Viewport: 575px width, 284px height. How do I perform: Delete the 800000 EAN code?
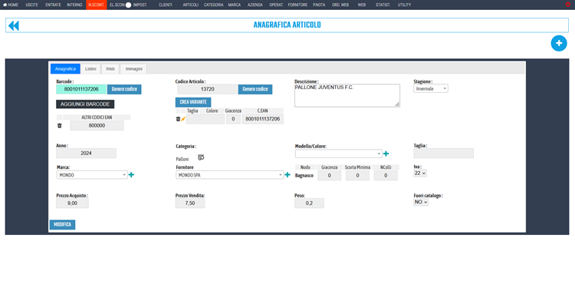tap(60, 125)
